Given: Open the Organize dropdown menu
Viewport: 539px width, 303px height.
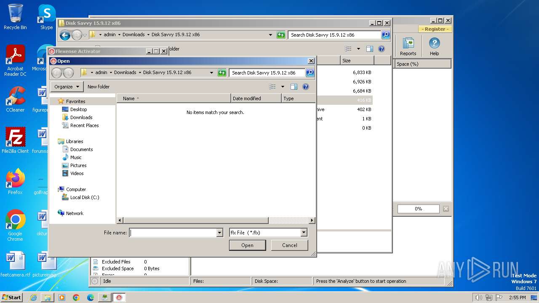Looking at the screenshot, I should (67, 87).
